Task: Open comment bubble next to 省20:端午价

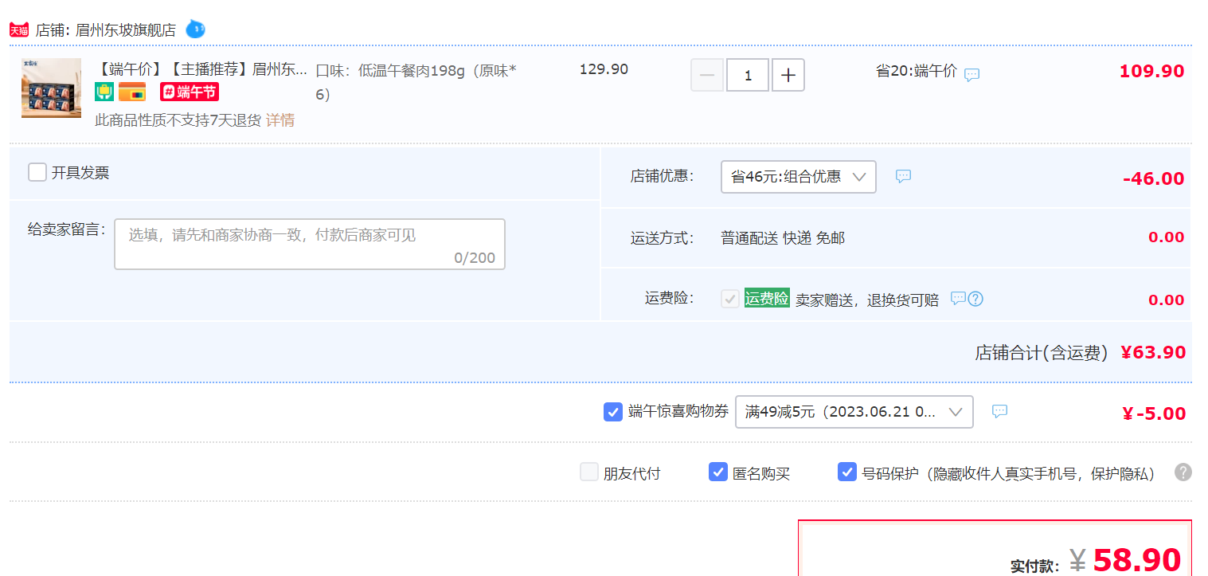Action: [971, 75]
